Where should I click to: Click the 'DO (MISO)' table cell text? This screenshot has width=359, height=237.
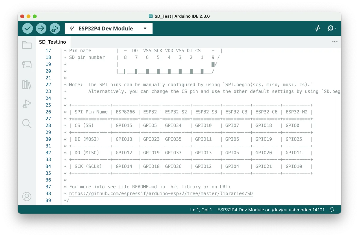[87, 153]
